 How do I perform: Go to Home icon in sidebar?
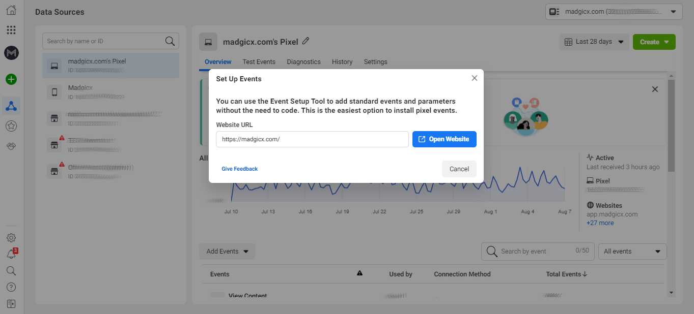(x=11, y=10)
